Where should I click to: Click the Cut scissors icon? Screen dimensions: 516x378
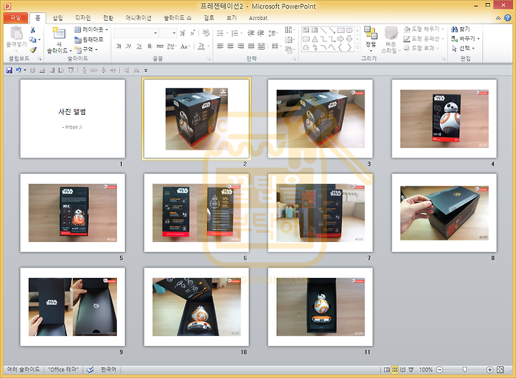tap(33, 30)
